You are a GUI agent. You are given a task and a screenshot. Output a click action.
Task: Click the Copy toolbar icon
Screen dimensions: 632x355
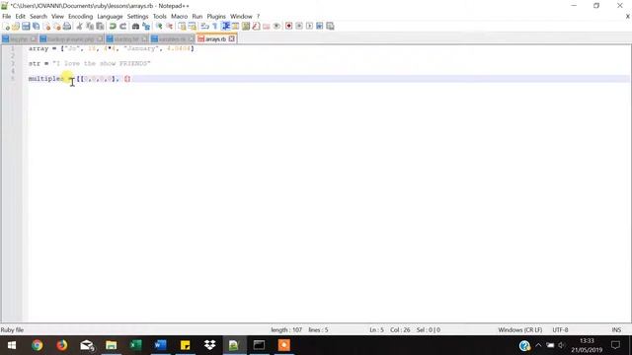point(90,27)
